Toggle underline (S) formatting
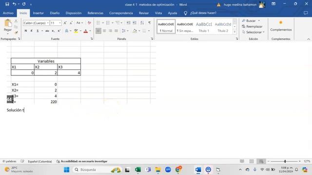 tap(38, 31)
